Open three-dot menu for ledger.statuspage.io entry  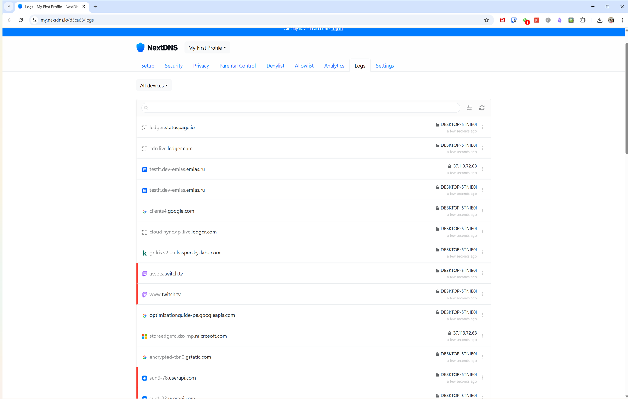(x=482, y=127)
